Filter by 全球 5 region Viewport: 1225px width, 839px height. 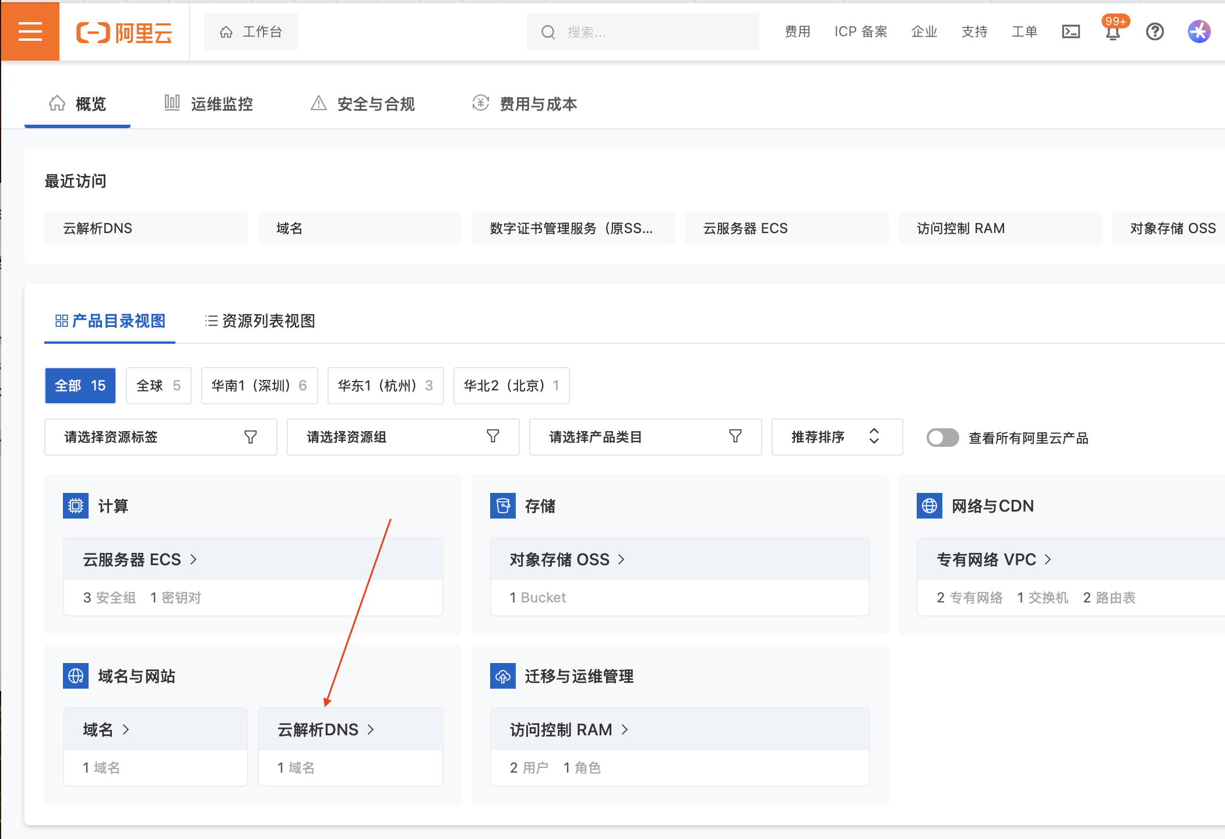coord(159,386)
